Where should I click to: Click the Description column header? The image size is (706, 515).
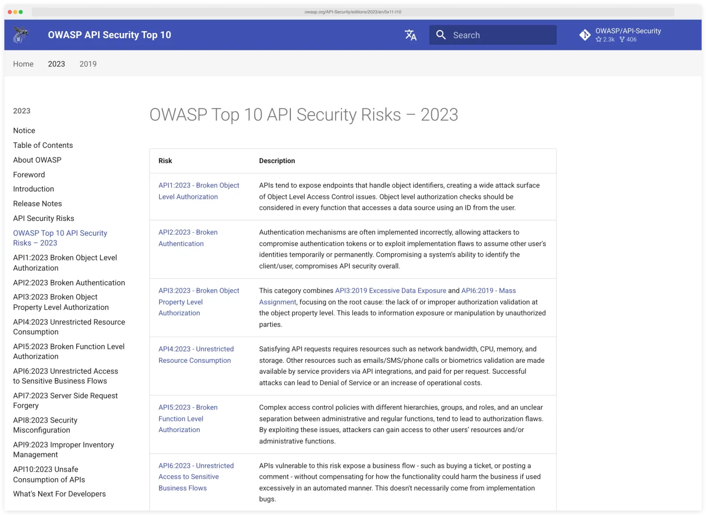[x=277, y=161]
